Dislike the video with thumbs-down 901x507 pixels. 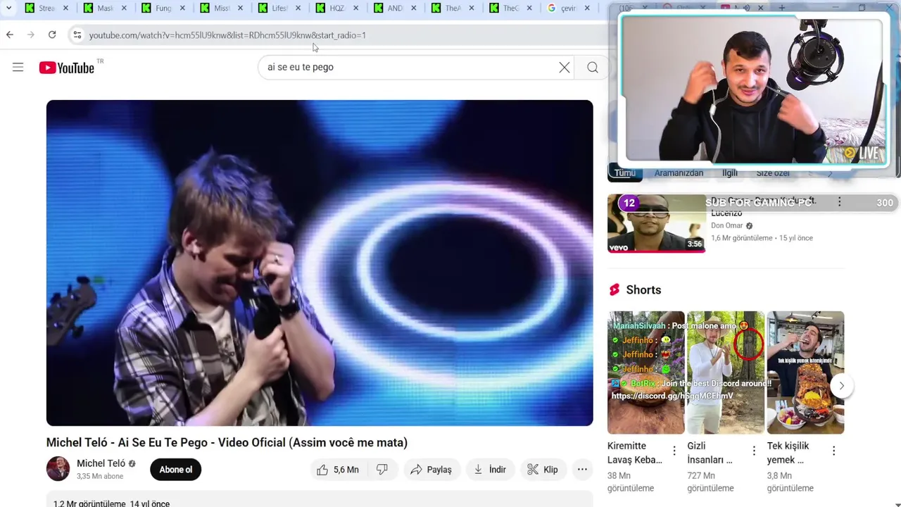pos(382,470)
